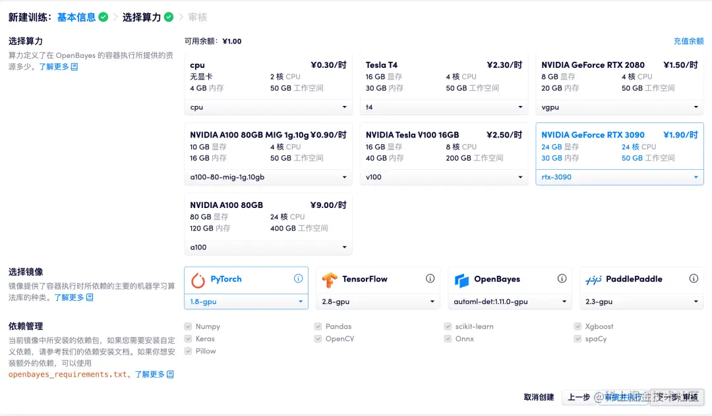The height and width of the screenshot is (416, 712).
Task: Click 下一步: 审核 button
Action: pos(676,397)
